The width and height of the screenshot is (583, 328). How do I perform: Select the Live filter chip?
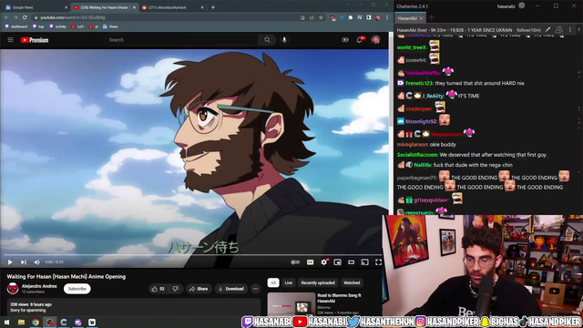click(x=289, y=282)
